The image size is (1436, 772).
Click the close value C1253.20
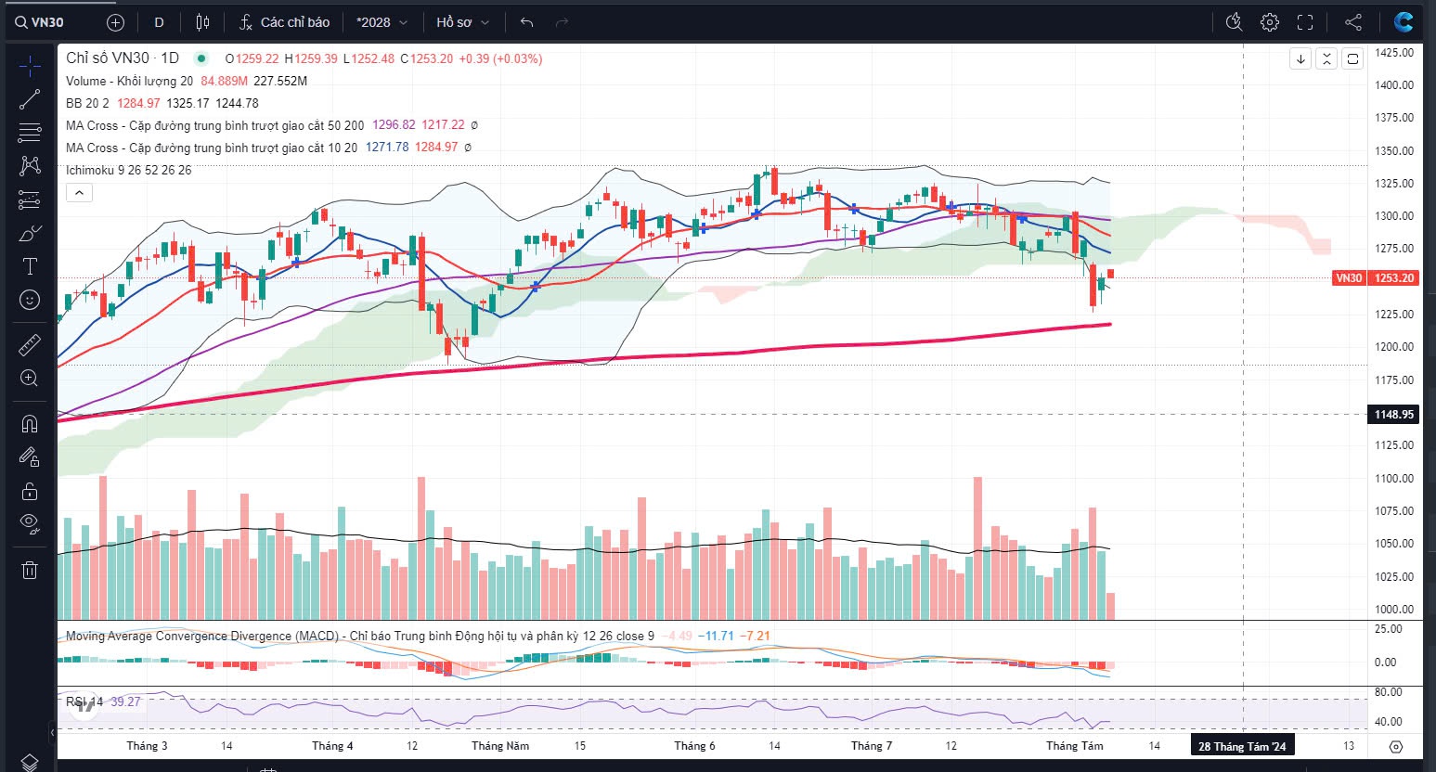tap(427, 58)
